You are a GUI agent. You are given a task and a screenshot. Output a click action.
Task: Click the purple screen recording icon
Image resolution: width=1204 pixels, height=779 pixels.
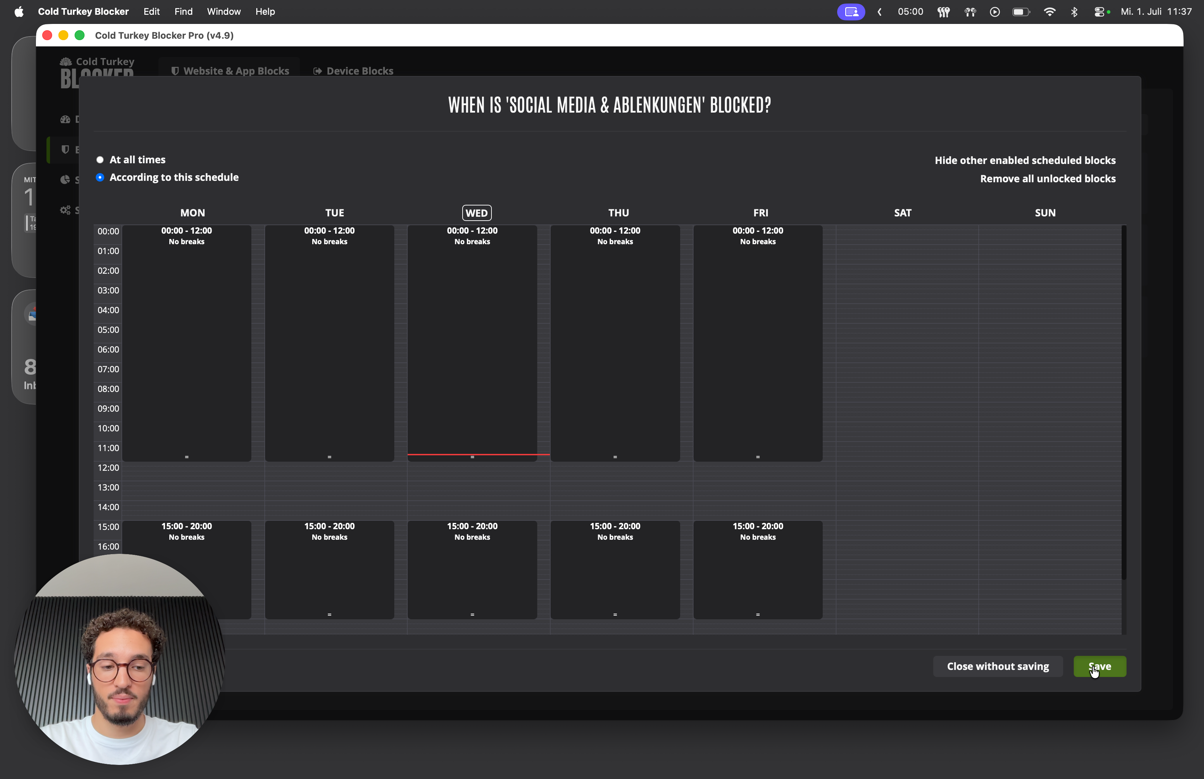pyautogui.click(x=851, y=12)
